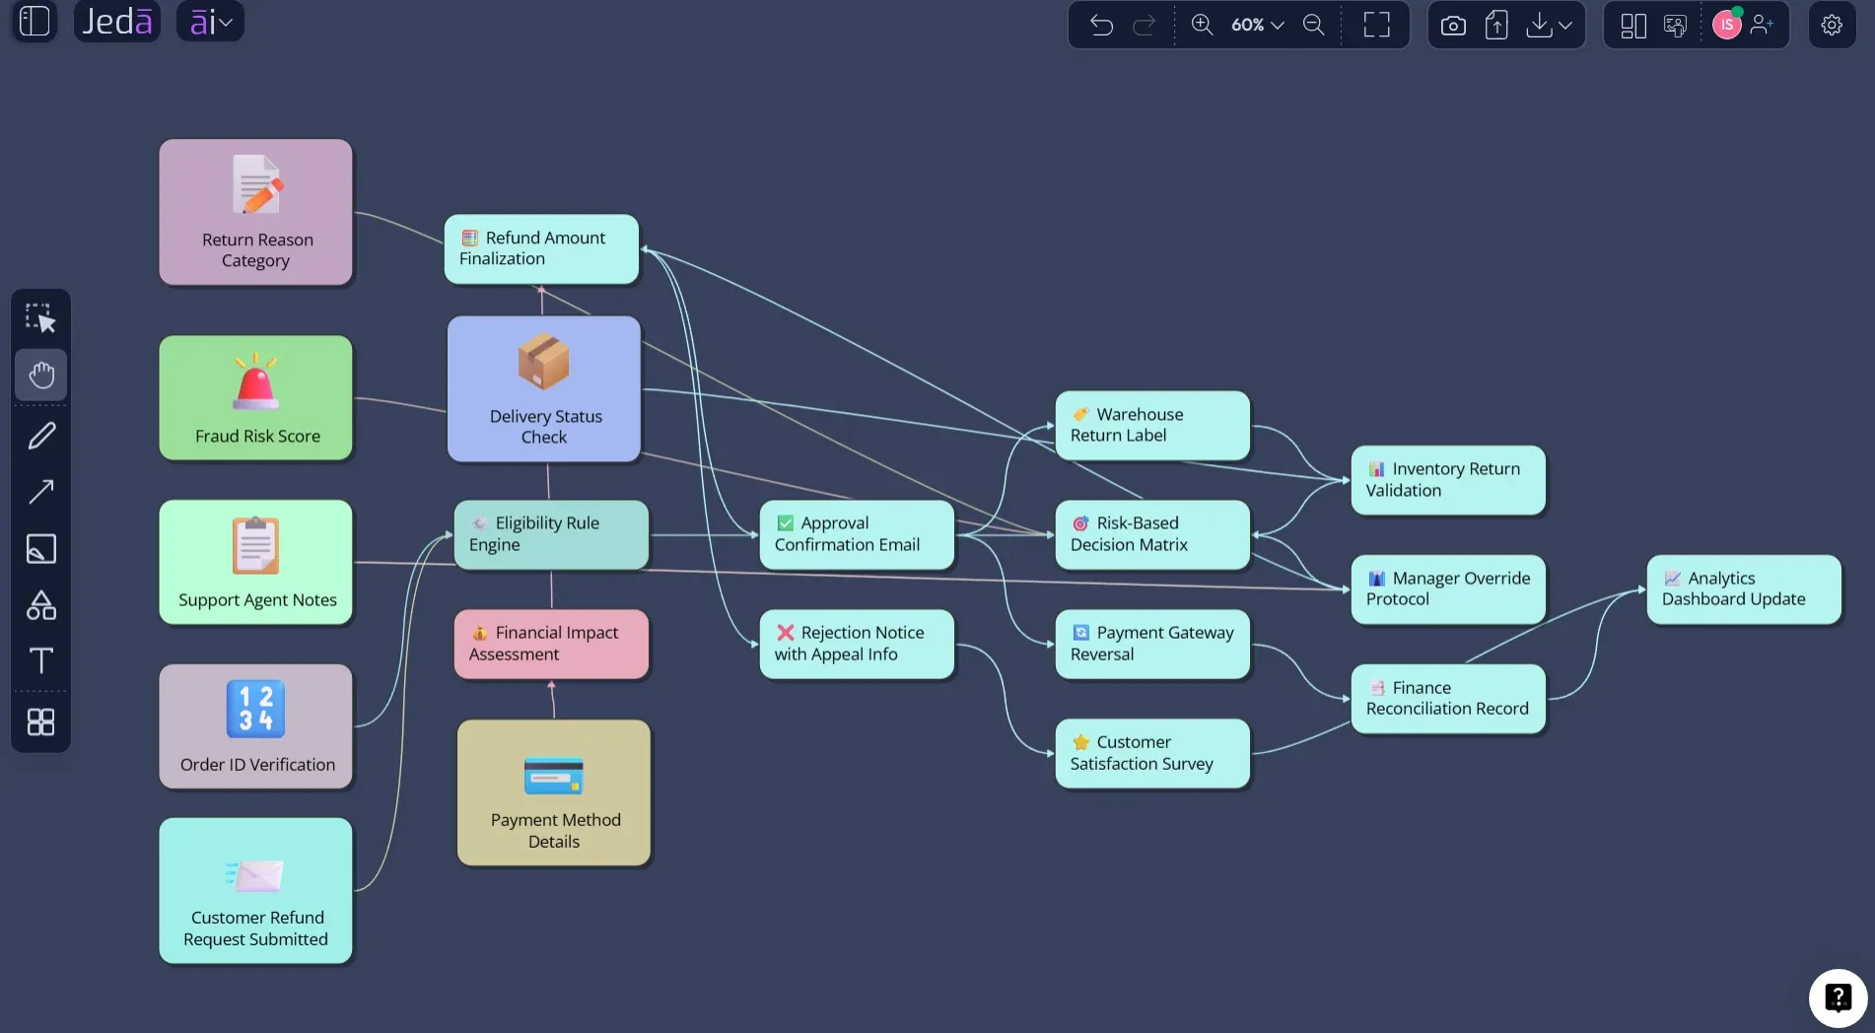1875x1033 pixels.
Task: Open the settings gear
Action: [x=1832, y=25]
